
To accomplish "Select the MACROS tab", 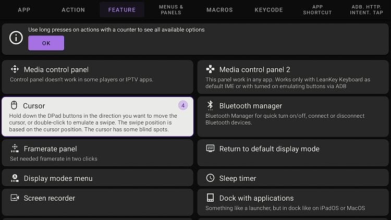I will tap(219, 10).
